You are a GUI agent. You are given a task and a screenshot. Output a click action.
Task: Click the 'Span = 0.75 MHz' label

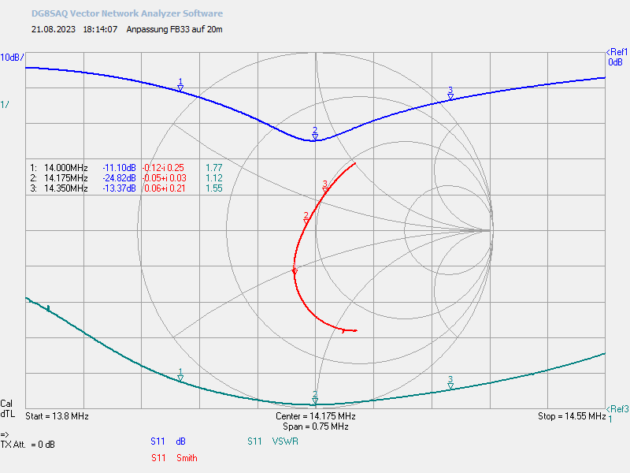[316, 426]
